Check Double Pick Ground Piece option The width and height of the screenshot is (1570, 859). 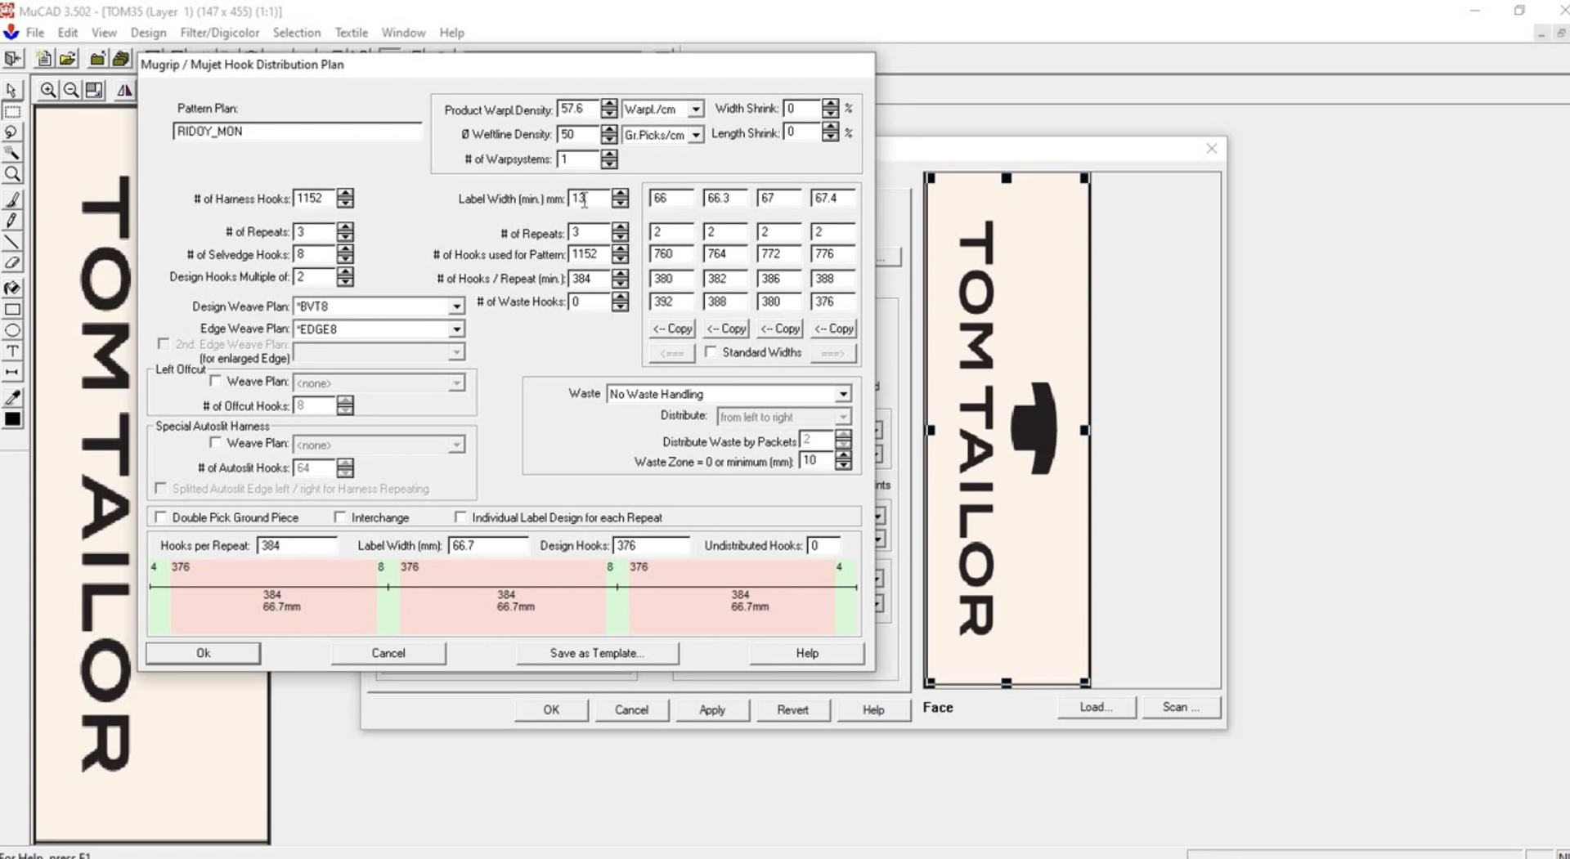161,517
